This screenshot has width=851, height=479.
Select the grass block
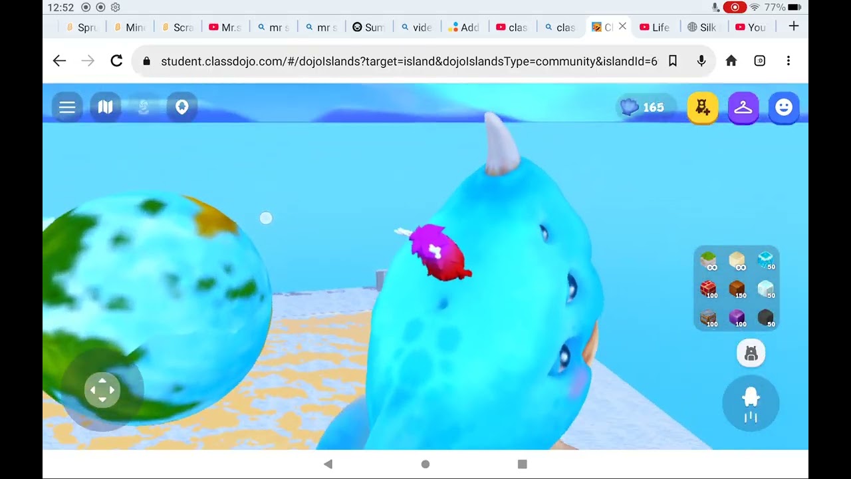709,261
